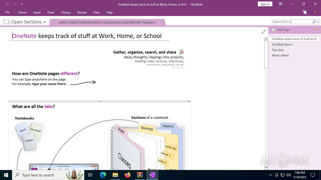This screenshot has width=321, height=180.
Task: Open WinRAR from taskbar
Action: pyautogui.click(x=140, y=175)
